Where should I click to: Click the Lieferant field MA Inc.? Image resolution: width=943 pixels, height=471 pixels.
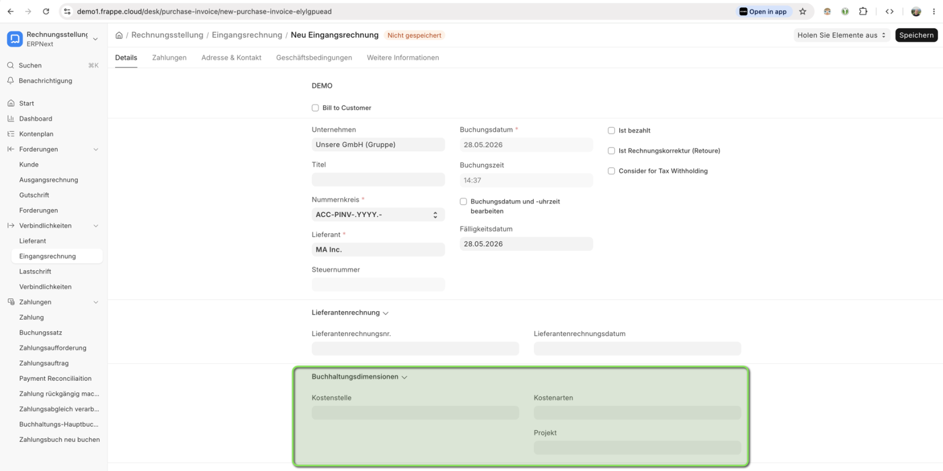pyautogui.click(x=378, y=250)
